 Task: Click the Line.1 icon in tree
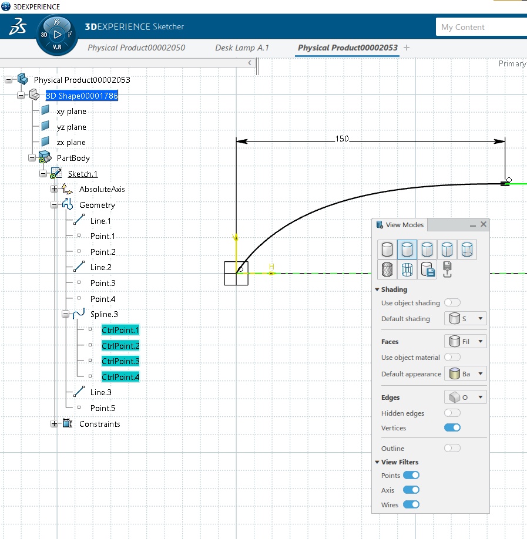[79, 220]
